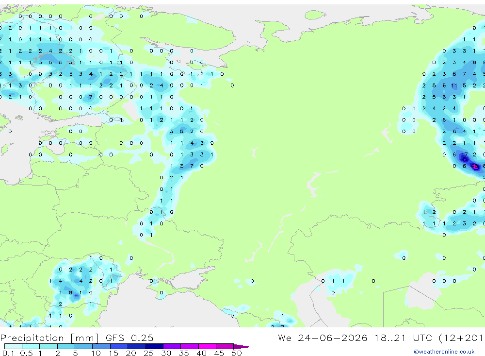The image size is (485, 356).
Task: Pick the 0.1–0.5 mm legend color swatch
Action: click(13, 346)
